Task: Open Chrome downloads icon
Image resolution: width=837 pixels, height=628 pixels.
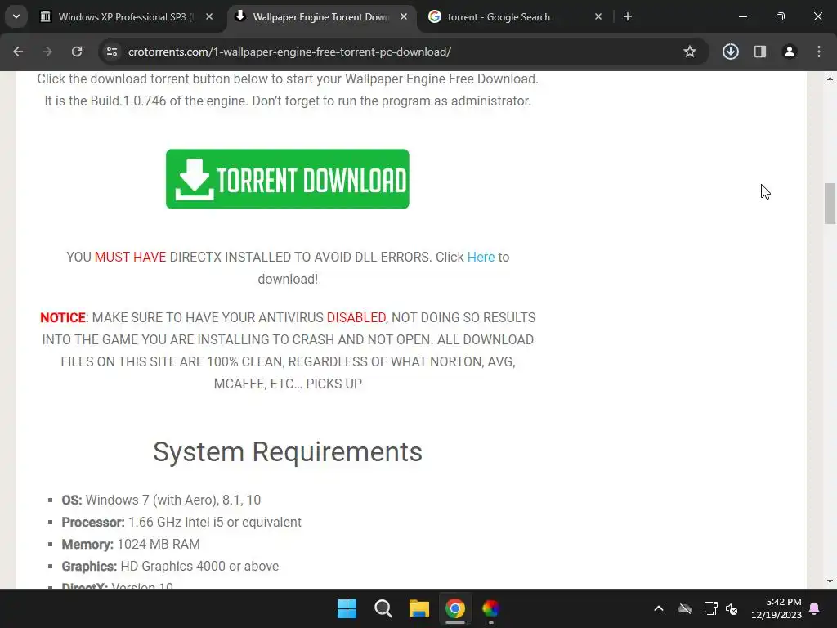Action: (x=731, y=52)
